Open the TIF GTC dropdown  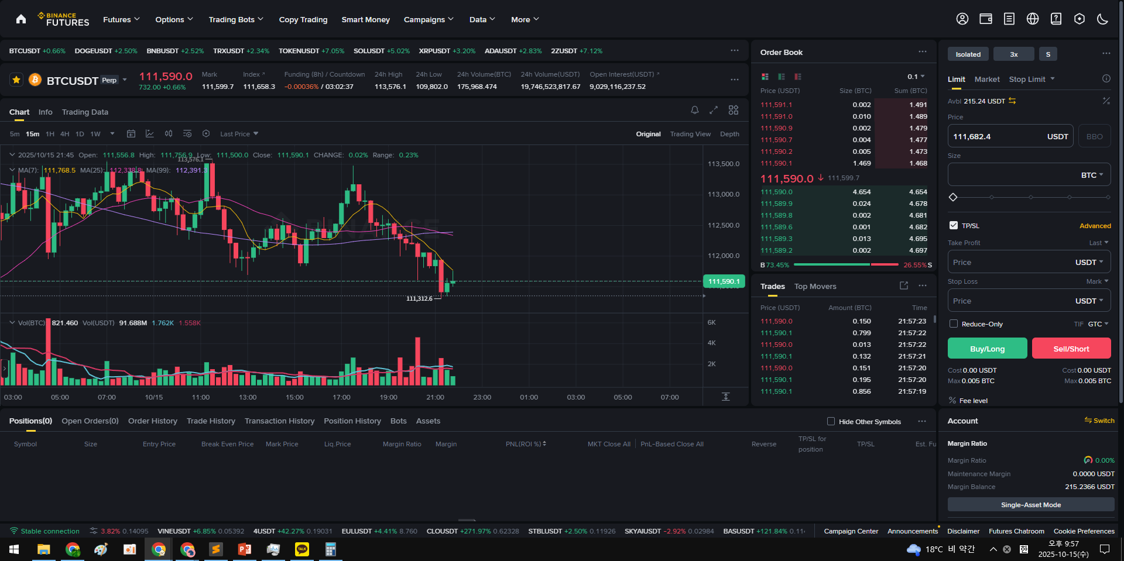[x=1098, y=323]
